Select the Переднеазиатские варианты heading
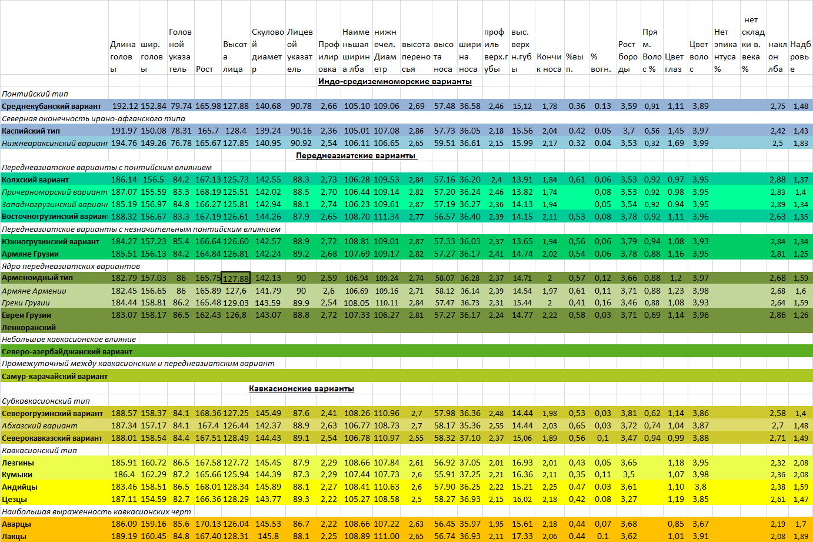Viewport: 813px width, 542px height. tap(356, 155)
